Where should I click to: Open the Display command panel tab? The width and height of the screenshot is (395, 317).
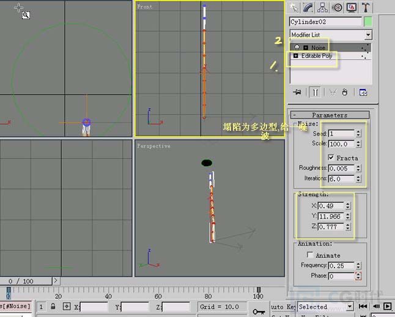351,7
